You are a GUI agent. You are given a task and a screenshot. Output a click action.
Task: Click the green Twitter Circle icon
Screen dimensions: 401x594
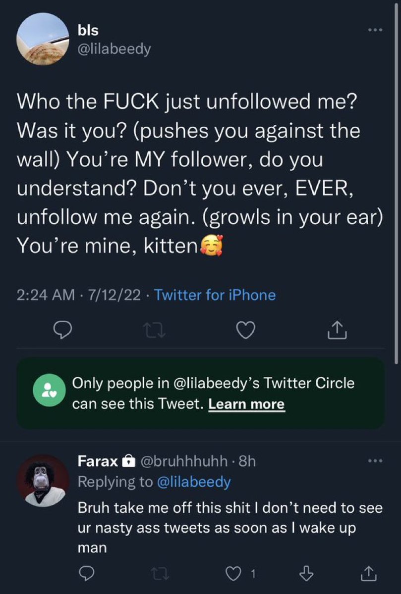(49, 392)
